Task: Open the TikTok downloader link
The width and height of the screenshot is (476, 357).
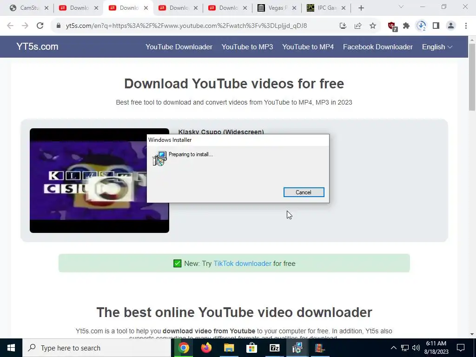Action: pos(243,263)
